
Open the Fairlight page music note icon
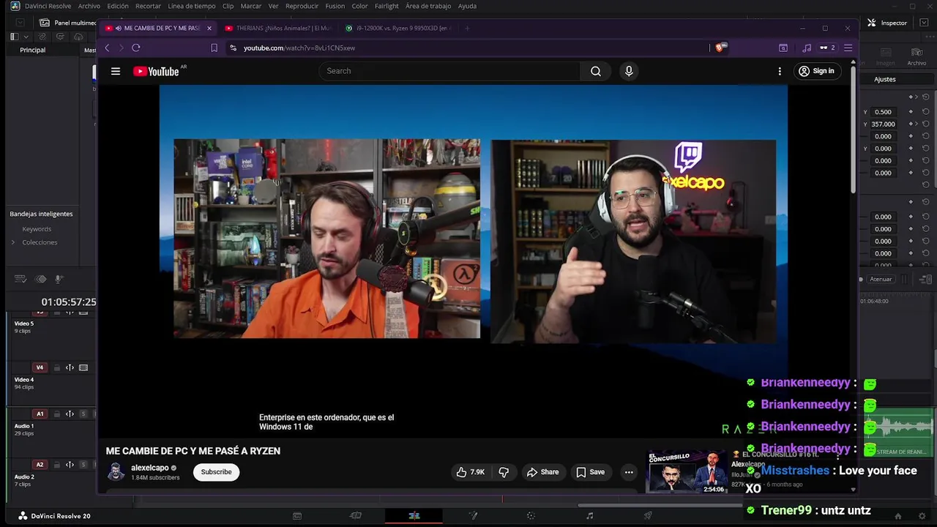(x=590, y=516)
